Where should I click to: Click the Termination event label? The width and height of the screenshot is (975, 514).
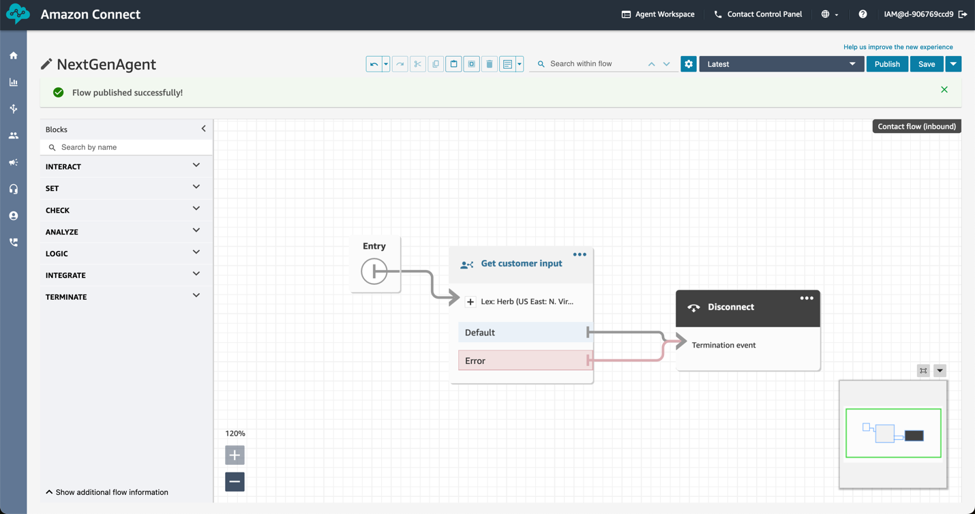point(723,346)
